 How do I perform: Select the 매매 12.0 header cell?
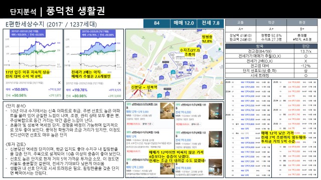click(x=184, y=23)
